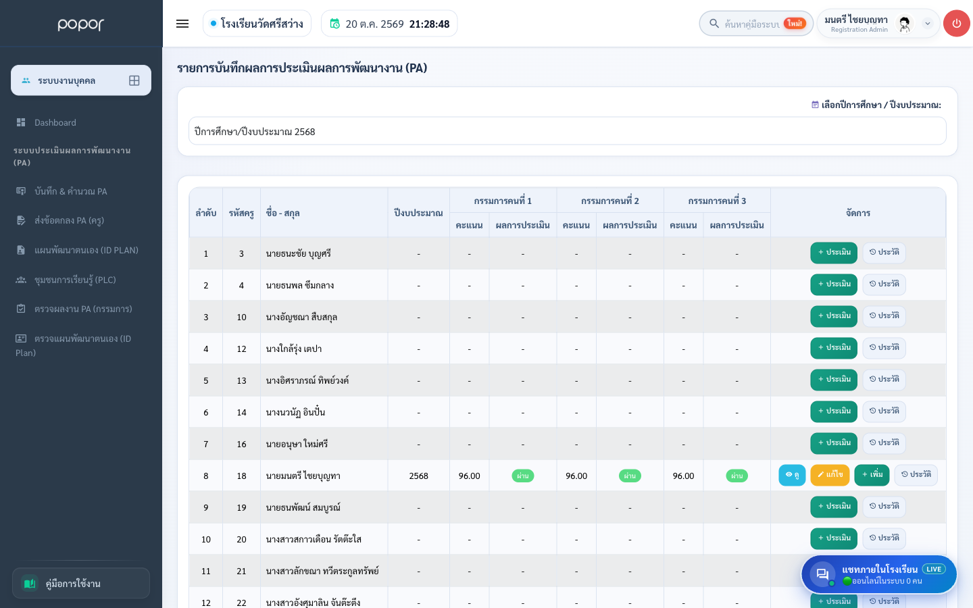This screenshot has width=973, height=608.
Task: Open ประวัติ for นางอัญชณา สืบสกุล
Action: coord(884,316)
